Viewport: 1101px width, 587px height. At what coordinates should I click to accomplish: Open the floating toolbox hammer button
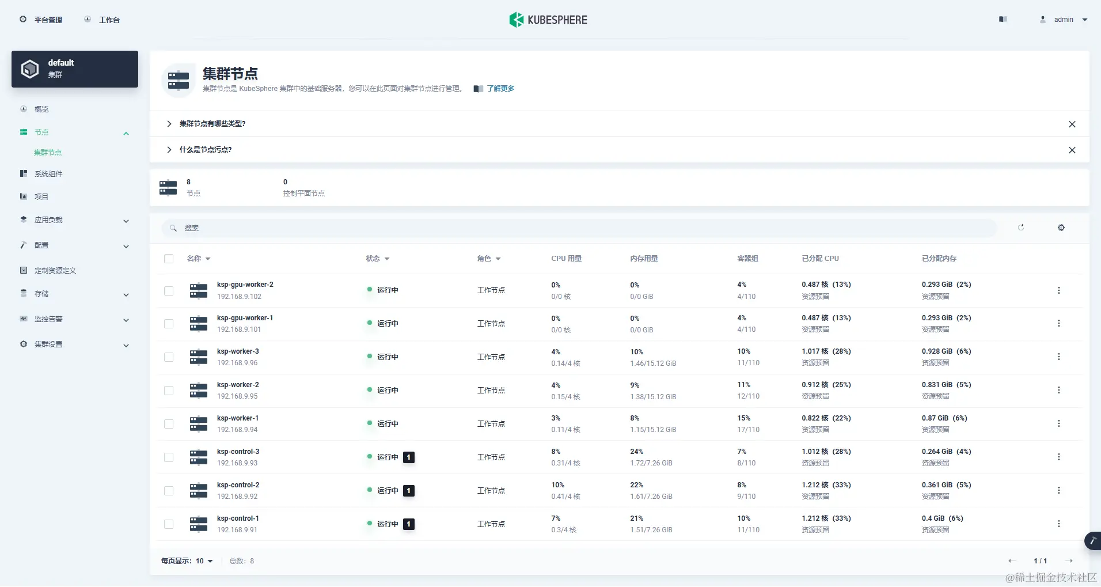click(1092, 541)
